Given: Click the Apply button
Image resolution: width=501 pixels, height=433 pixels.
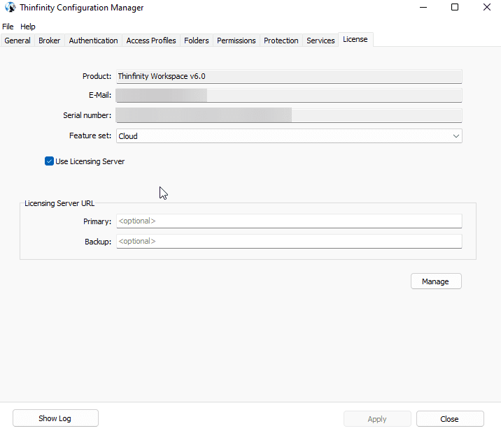Looking at the screenshot, I should (377, 418).
